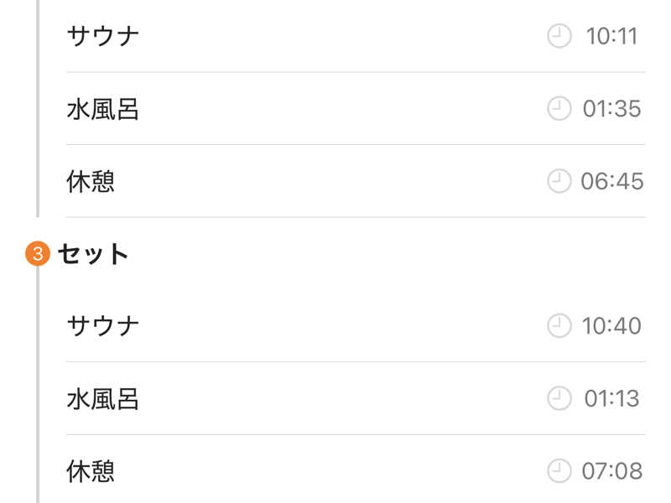Click the clock icon beside 10:40
This screenshot has width=671, height=503.
click(559, 326)
